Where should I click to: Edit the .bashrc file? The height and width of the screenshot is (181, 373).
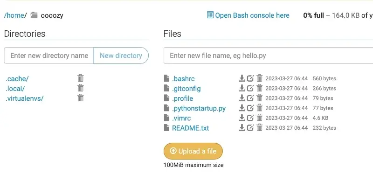pyautogui.click(x=250, y=78)
